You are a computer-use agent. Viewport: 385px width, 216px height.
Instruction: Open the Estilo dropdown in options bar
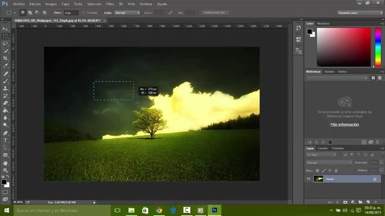pyautogui.click(x=127, y=13)
